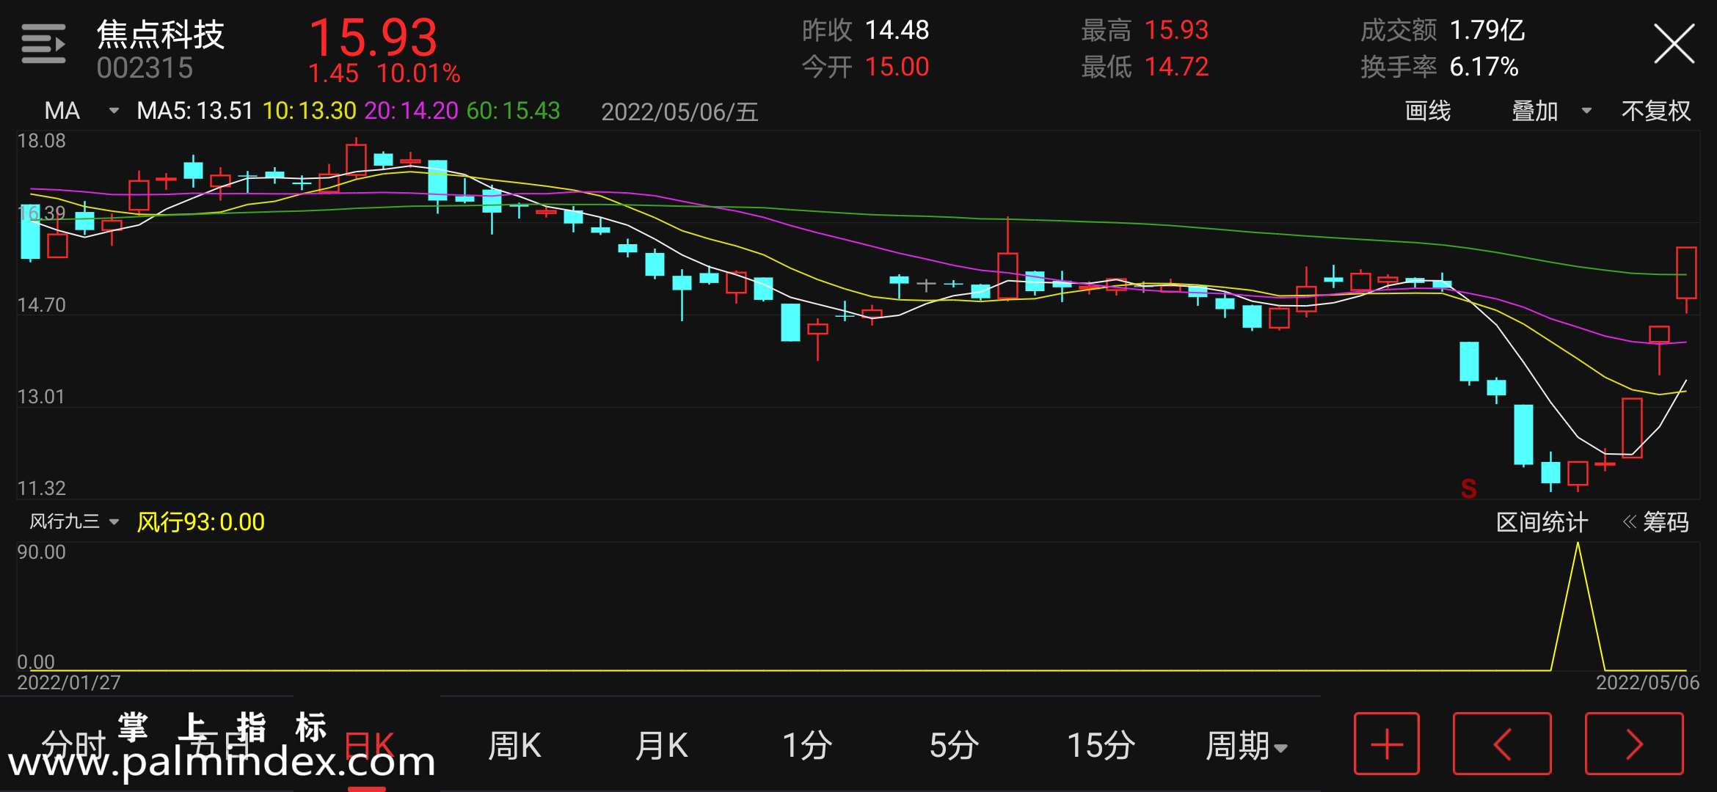Go to next stock with right arrow
This screenshot has width=1717, height=792.
point(1634,744)
